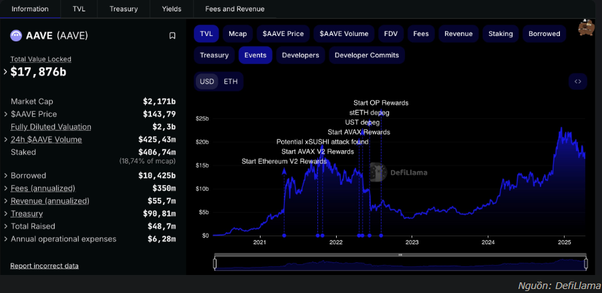The width and height of the screenshot is (602, 293).
Task: Switch to the TVL tab
Action: tap(79, 9)
